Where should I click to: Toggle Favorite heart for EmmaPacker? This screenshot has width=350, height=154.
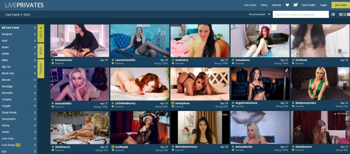pyautogui.click(x=53, y=63)
